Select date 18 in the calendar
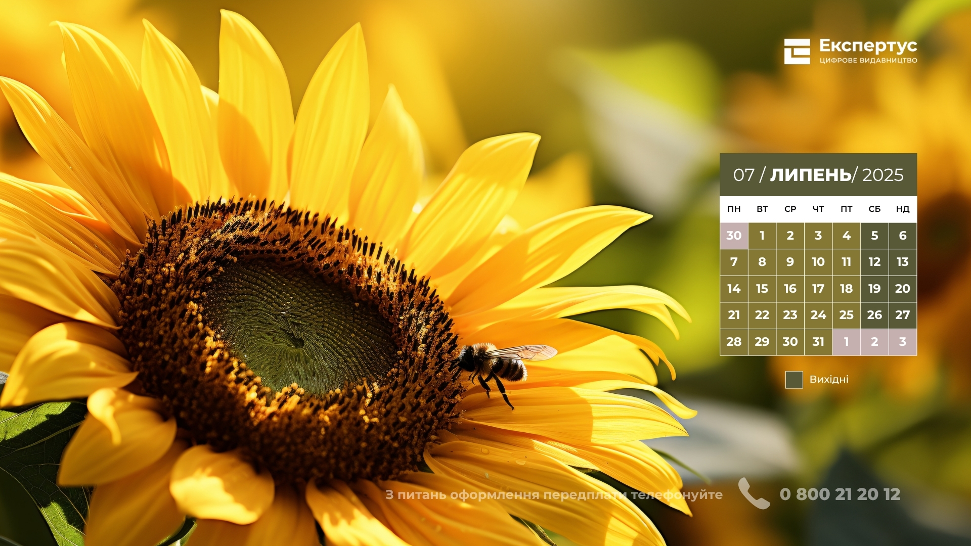The image size is (971, 546). tap(847, 289)
